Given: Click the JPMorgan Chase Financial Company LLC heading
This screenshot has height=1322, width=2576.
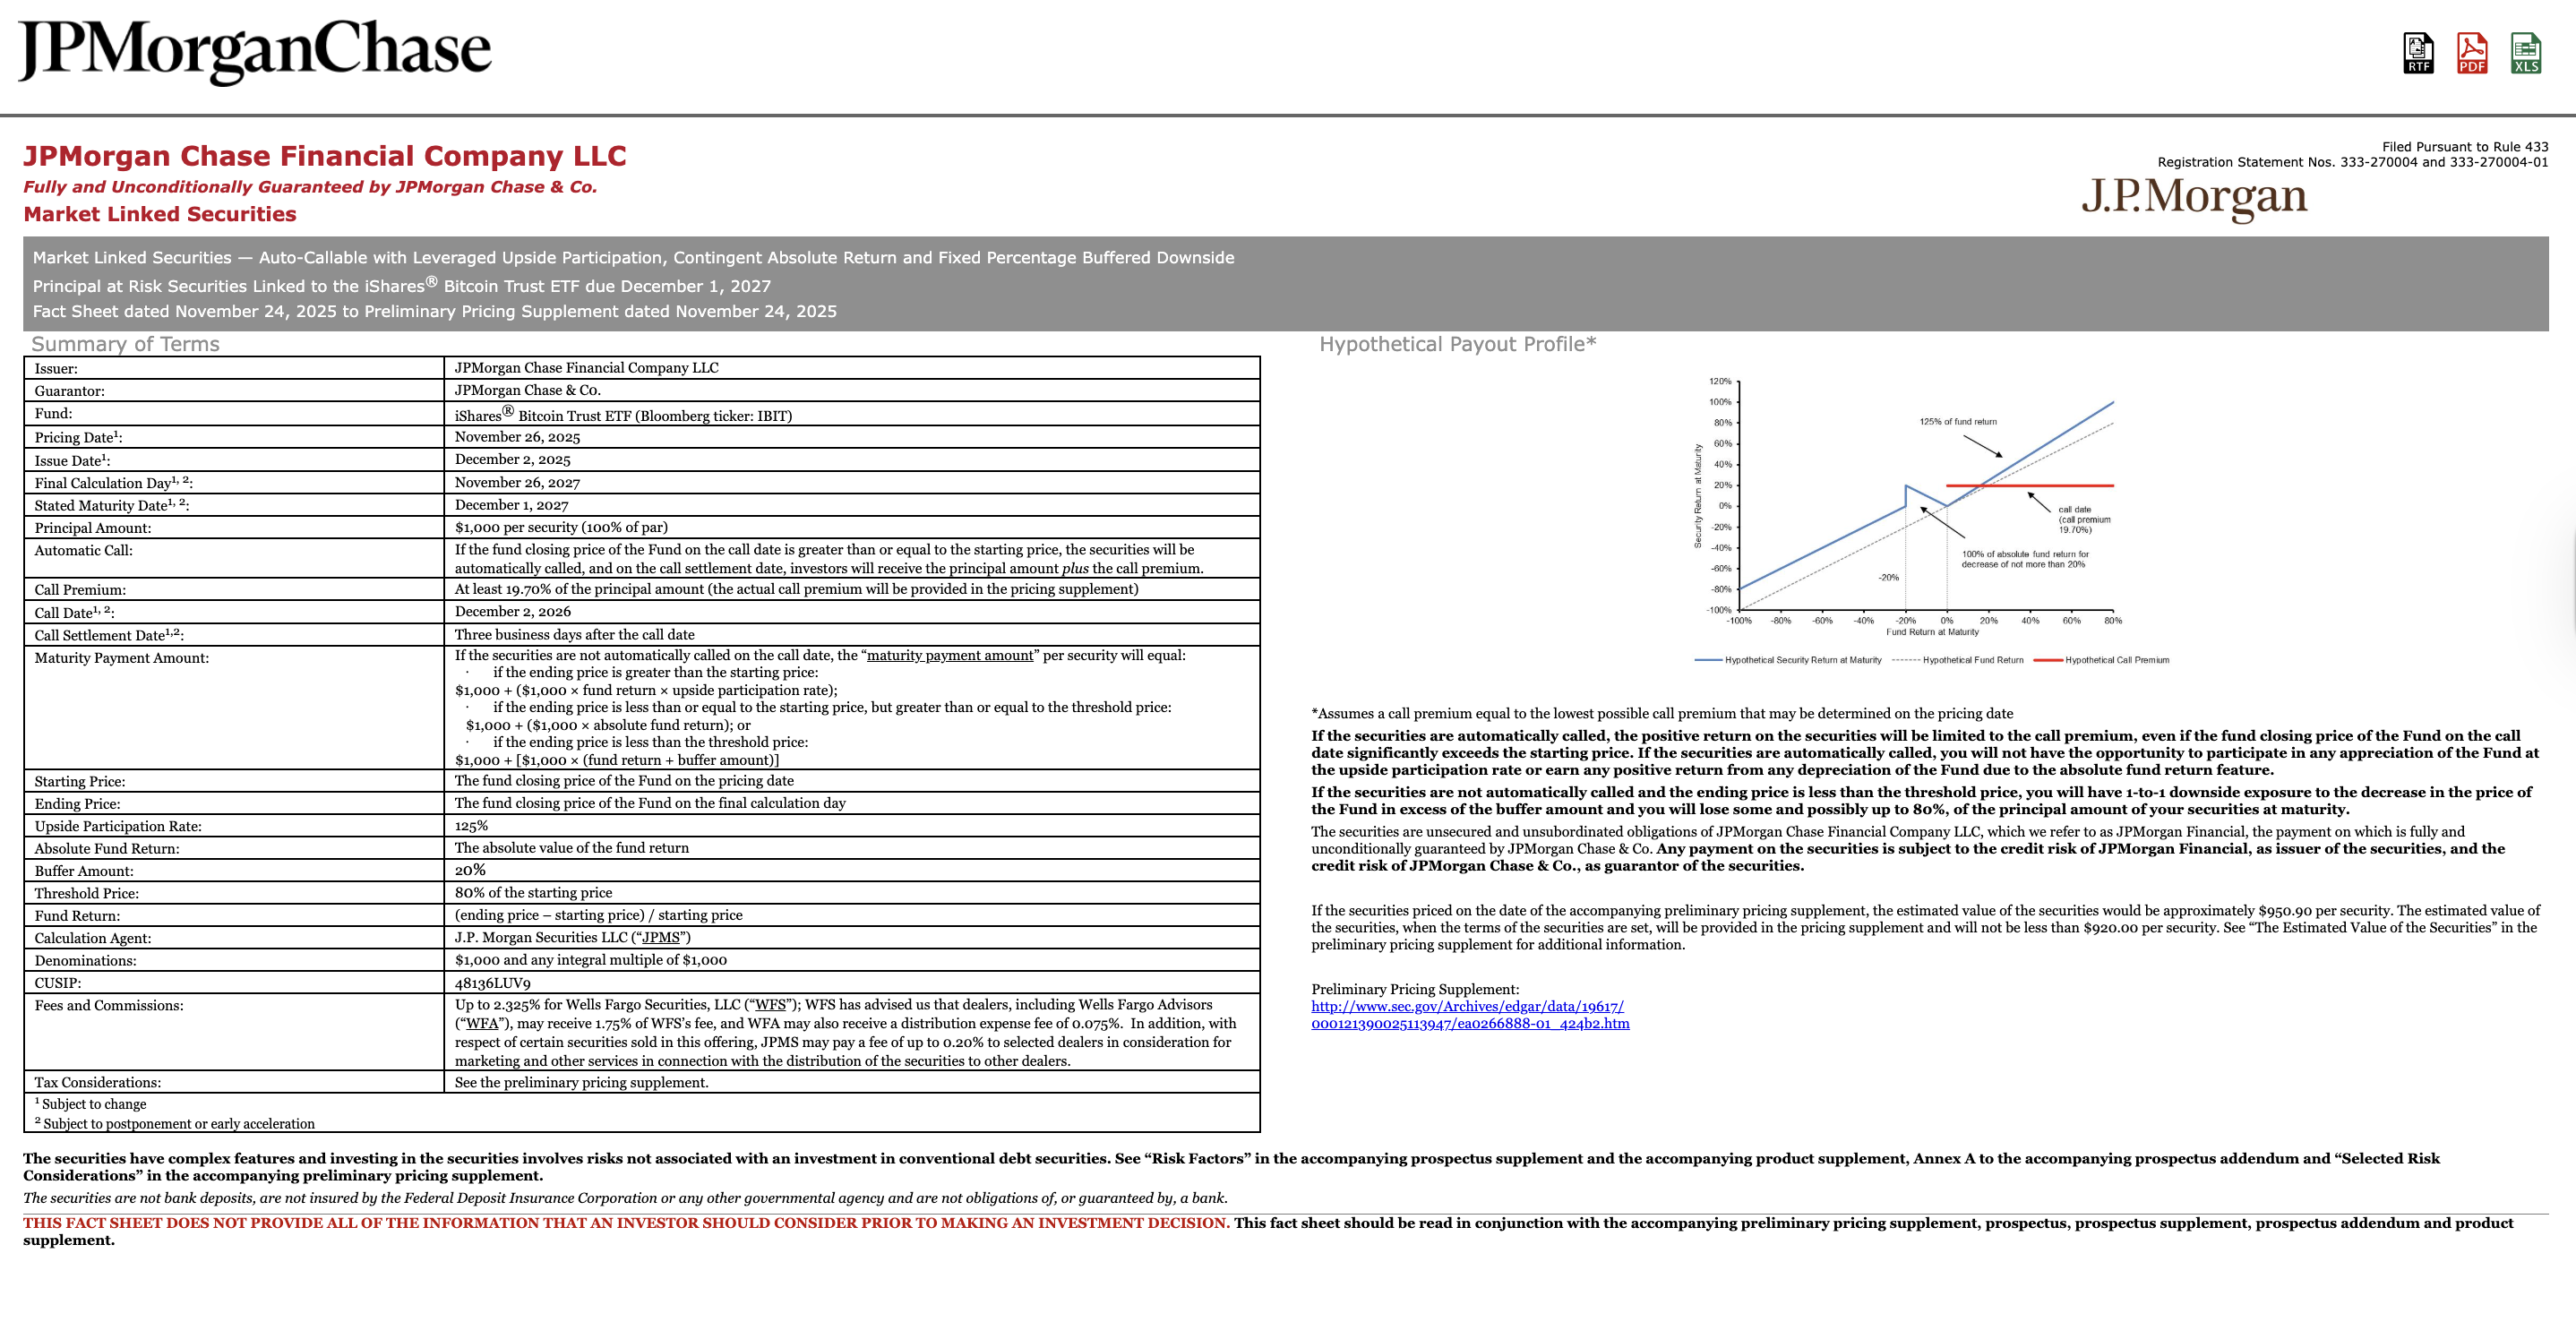Looking at the screenshot, I should tap(322, 156).
